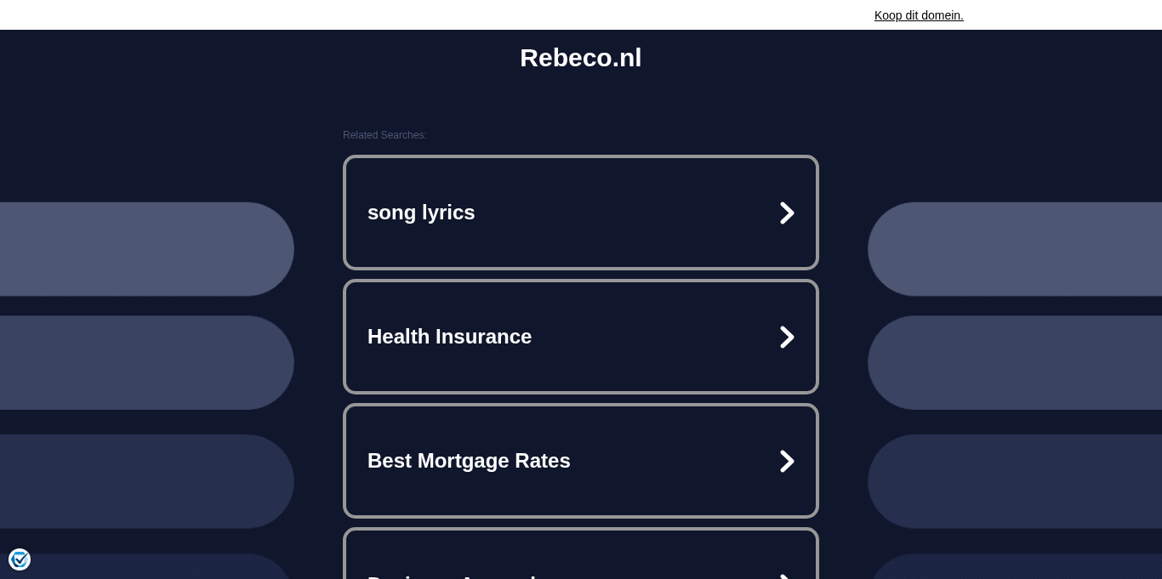Image resolution: width=1162 pixels, height=579 pixels.
Task: Open the 'Koop dit domein.' link
Action: pyautogui.click(x=919, y=15)
